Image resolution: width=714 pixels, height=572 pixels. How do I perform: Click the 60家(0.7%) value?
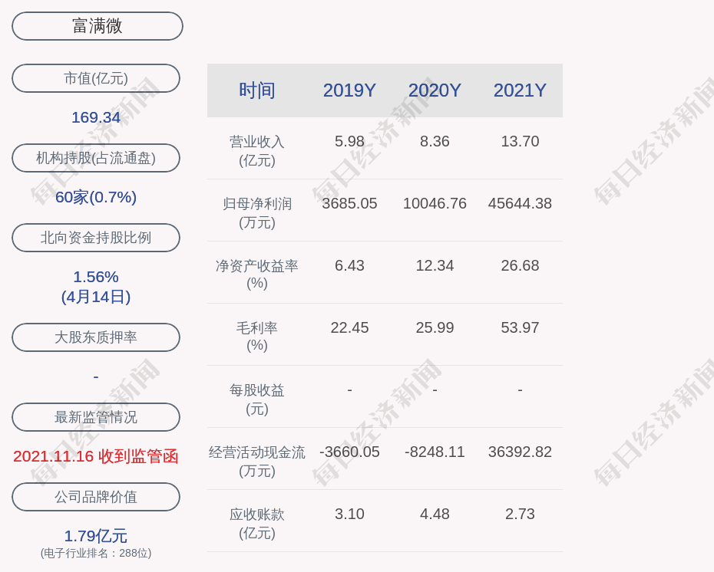click(96, 197)
